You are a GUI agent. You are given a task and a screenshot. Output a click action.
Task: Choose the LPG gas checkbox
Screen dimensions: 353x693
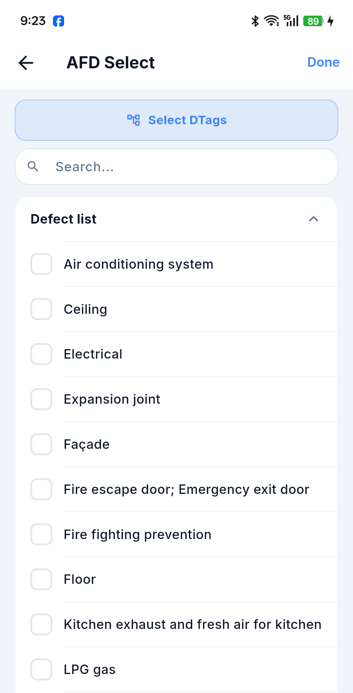[42, 669]
